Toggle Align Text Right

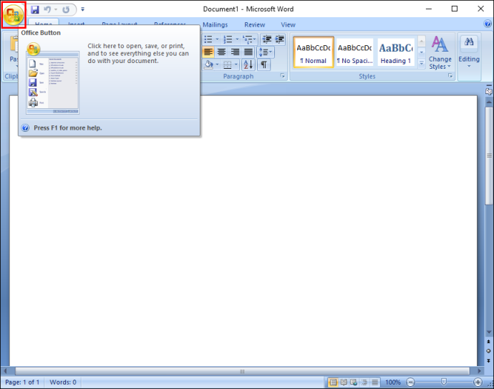[235, 52]
